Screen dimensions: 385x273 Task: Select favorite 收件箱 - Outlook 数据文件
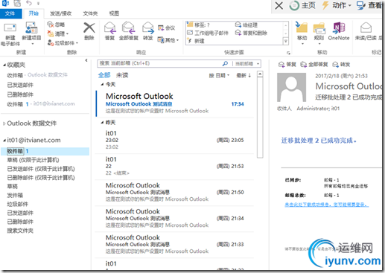point(37,75)
